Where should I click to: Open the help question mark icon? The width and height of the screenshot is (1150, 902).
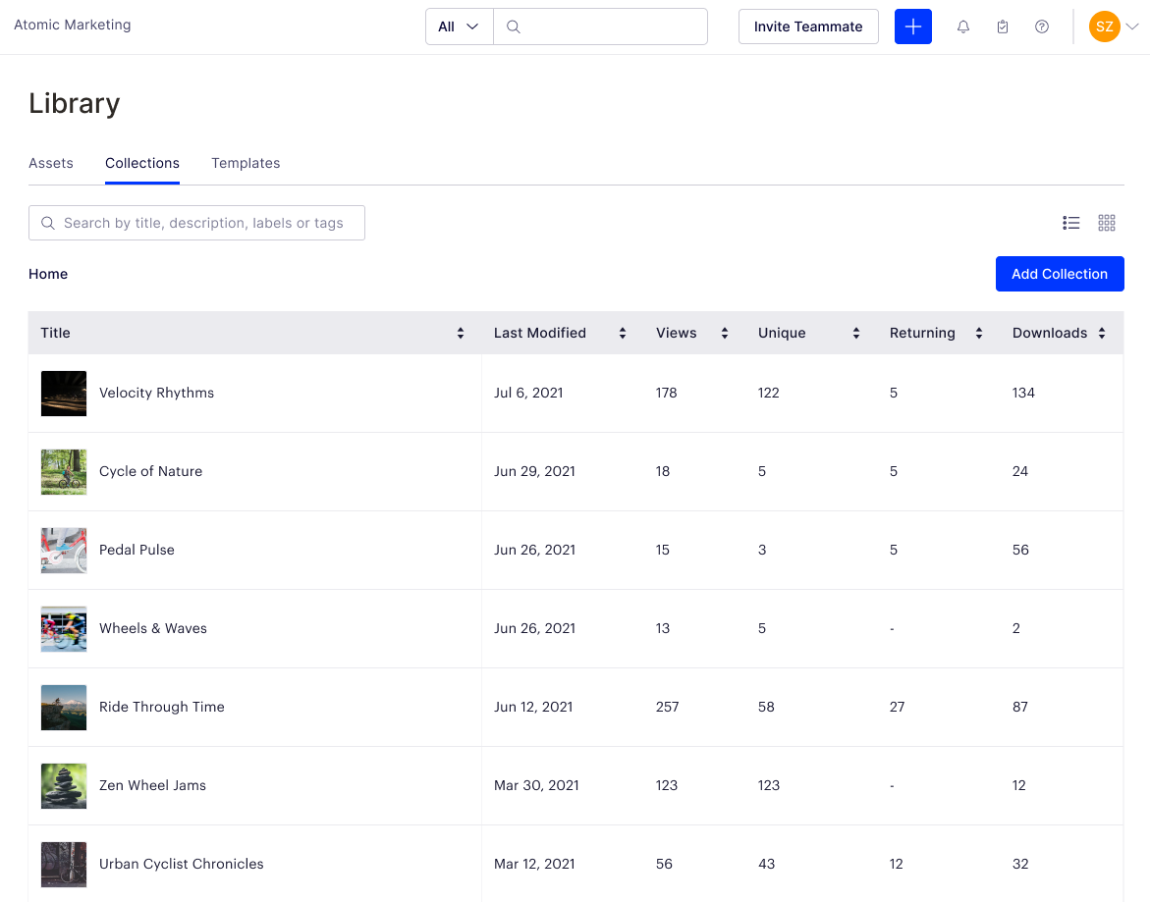pyautogui.click(x=1042, y=27)
